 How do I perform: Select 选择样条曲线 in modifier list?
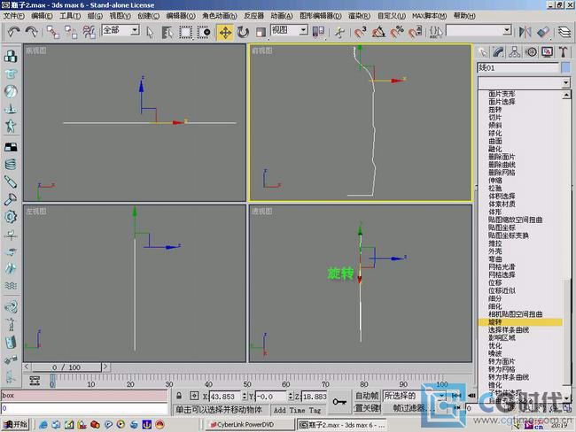pos(509,330)
